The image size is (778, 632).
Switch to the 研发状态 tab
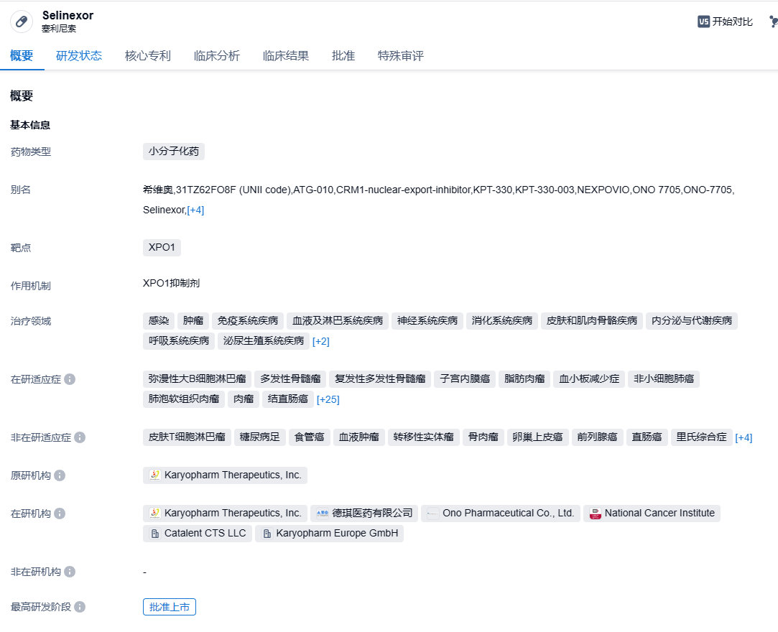79,56
